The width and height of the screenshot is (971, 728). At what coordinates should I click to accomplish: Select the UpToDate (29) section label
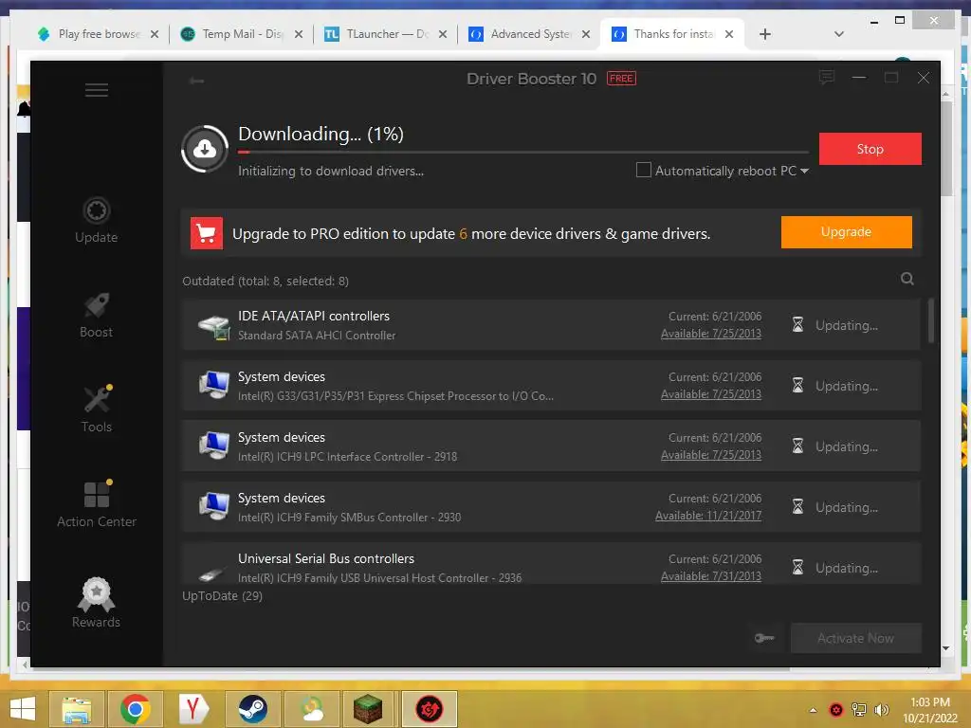point(222,596)
